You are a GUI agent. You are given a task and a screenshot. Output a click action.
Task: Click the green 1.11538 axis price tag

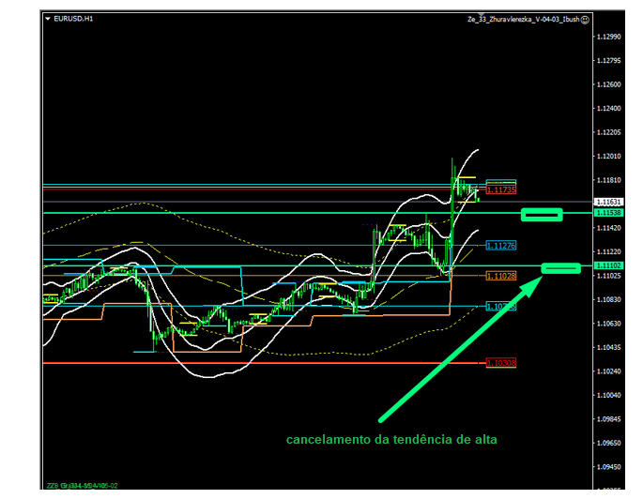(x=607, y=213)
